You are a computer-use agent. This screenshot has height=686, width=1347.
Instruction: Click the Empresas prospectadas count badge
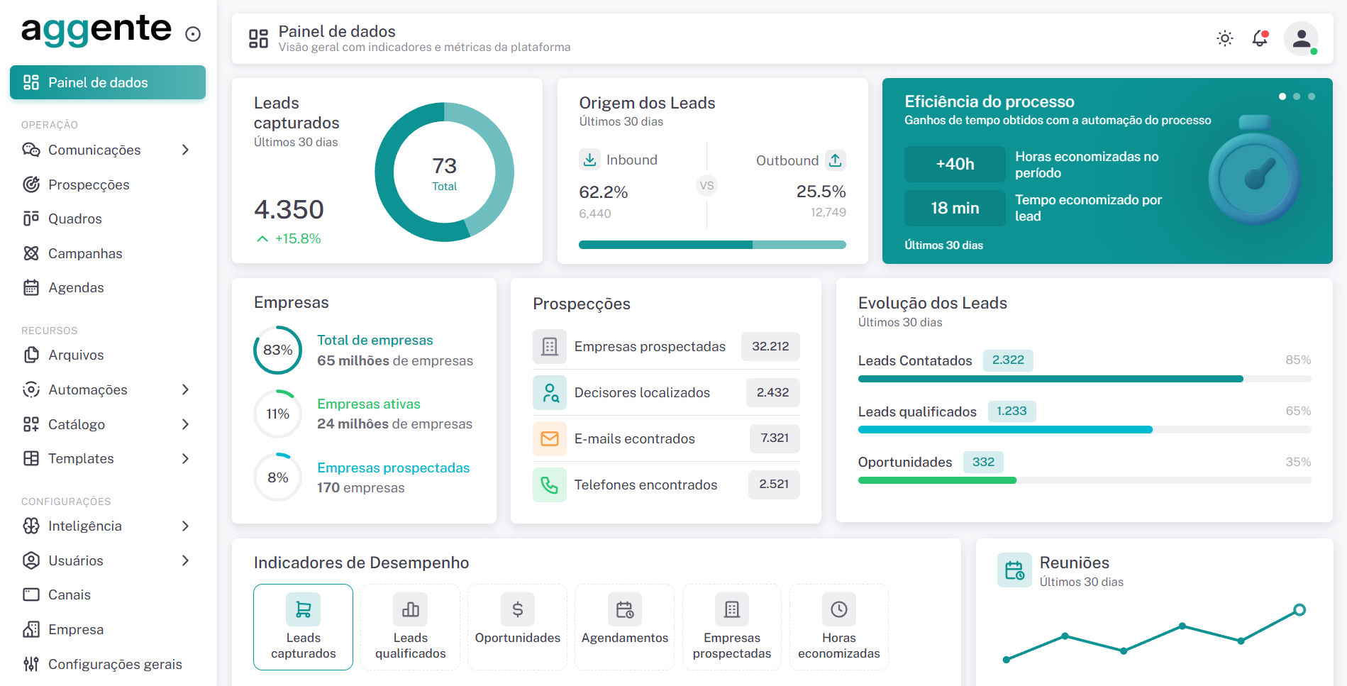coord(770,346)
